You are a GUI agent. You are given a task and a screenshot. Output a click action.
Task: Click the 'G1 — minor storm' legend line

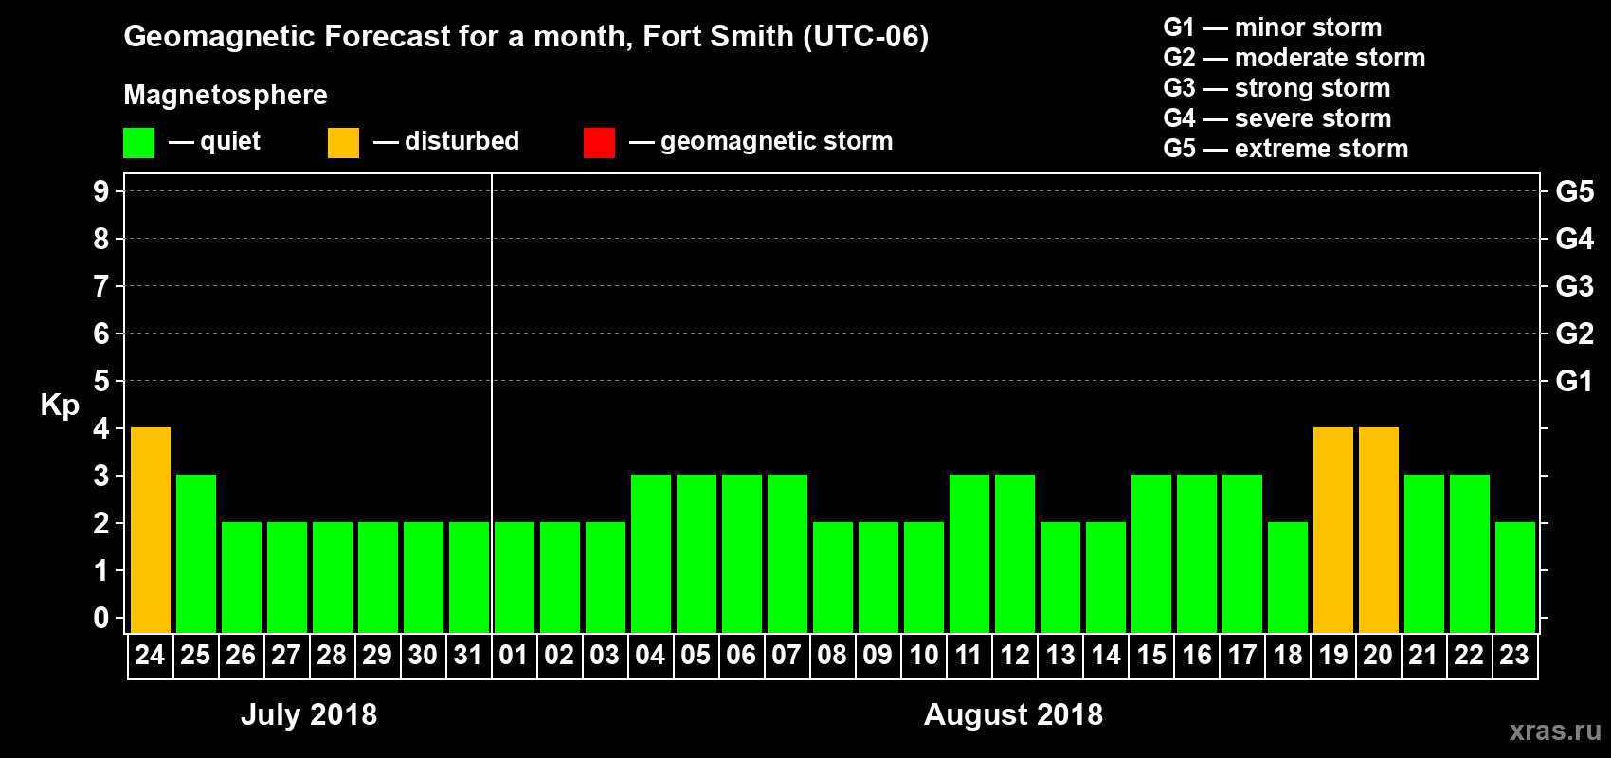(1273, 27)
